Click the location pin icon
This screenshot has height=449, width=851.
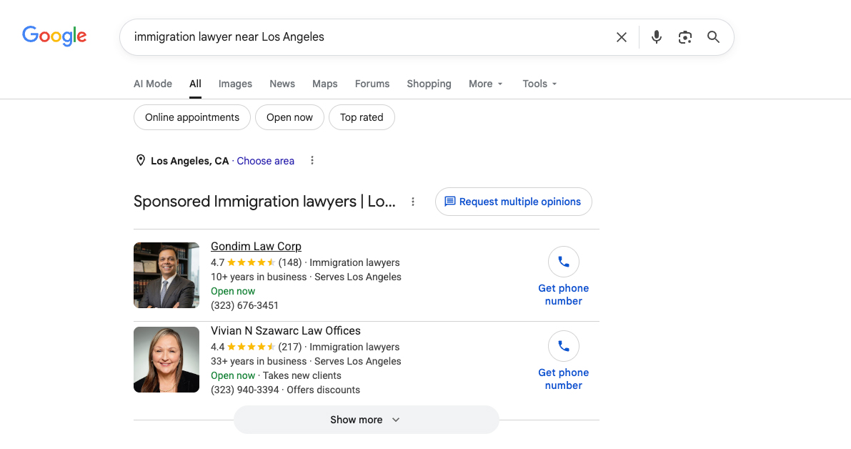(141, 160)
